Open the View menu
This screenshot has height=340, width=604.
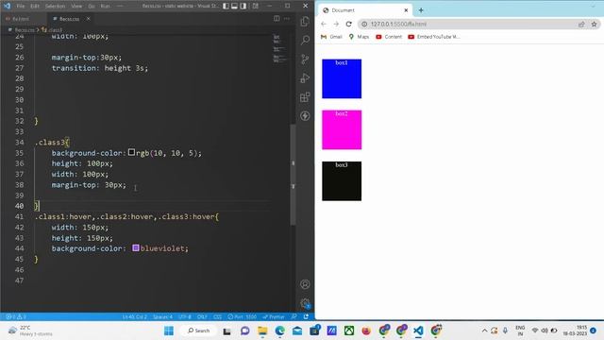tap(76, 7)
